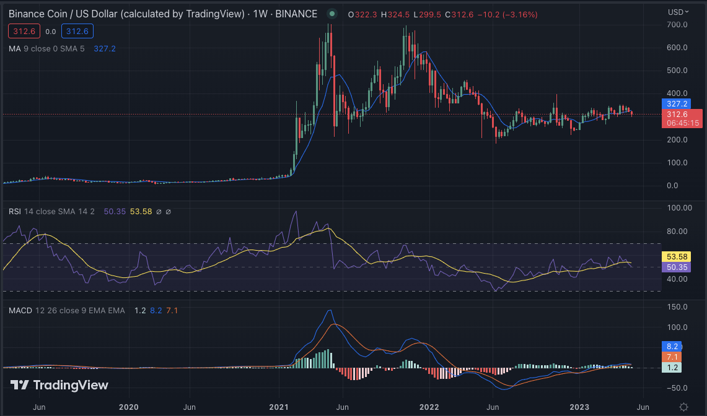The image size is (707, 416).
Task: Click the 2022 label on the time axis
Action: point(429,407)
